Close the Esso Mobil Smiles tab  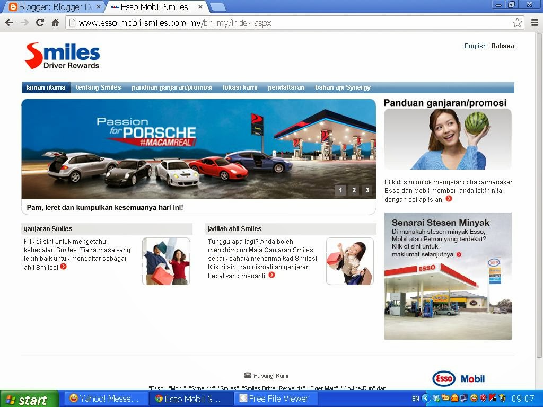[x=200, y=7]
